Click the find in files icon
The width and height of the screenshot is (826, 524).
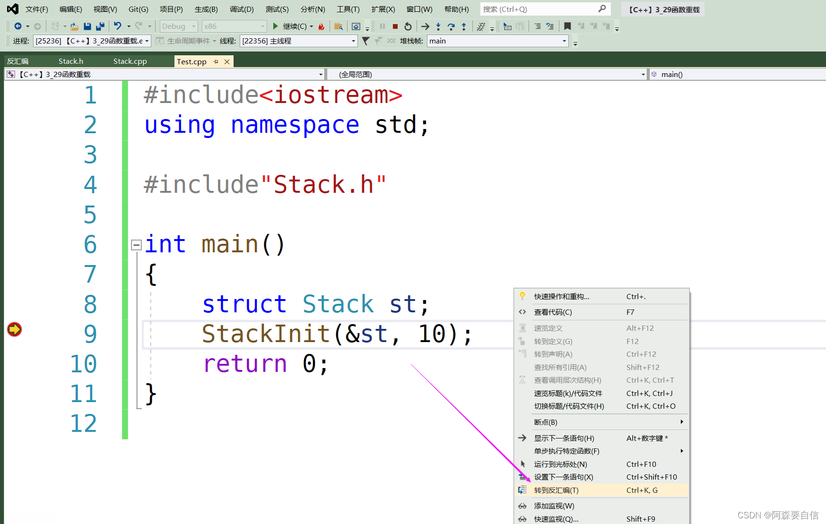[x=339, y=26]
